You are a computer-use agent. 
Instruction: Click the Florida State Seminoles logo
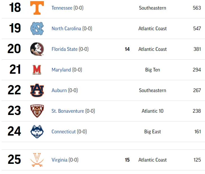37,49
